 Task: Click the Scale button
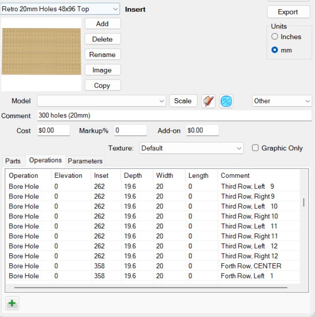pyautogui.click(x=183, y=101)
